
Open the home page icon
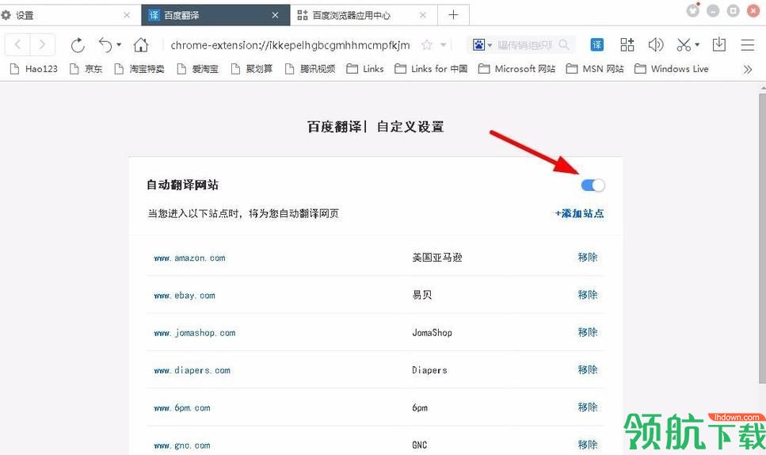click(141, 45)
